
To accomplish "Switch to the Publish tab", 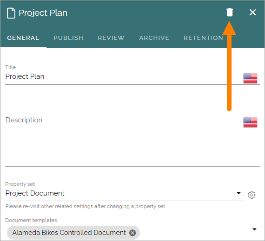I will click(x=68, y=38).
